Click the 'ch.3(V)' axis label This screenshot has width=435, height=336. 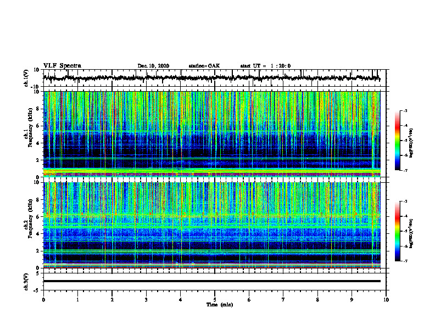tap(27, 282)
